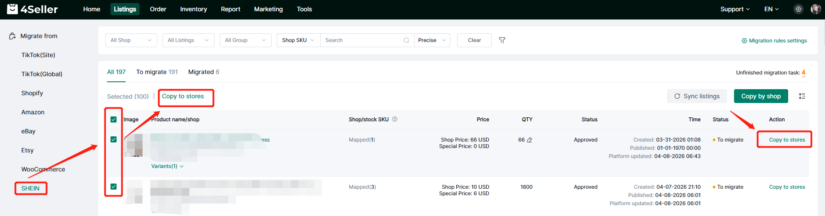Click the filter funnel icon

[502, 40]
